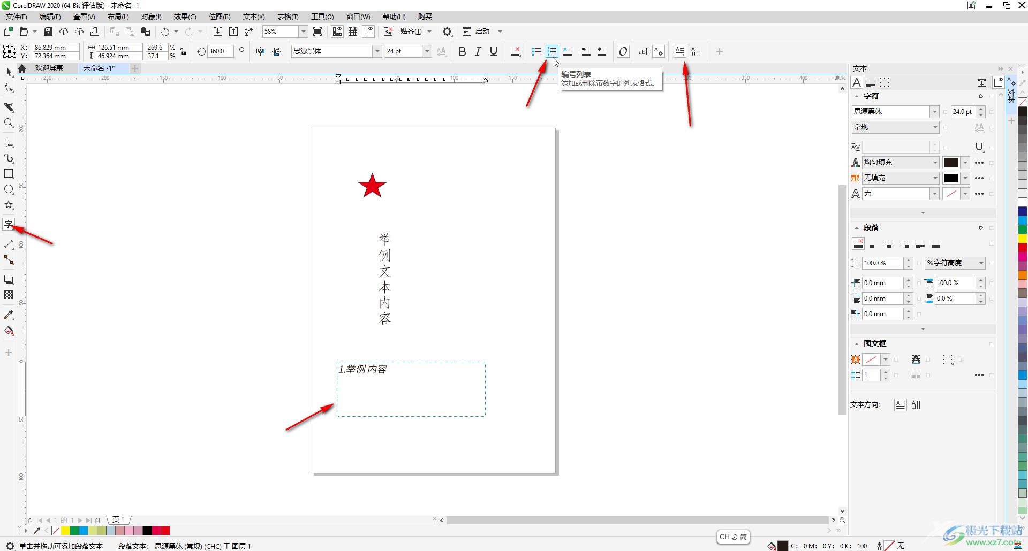Toggle lock ratio padlock

click(x=184, y=51)
